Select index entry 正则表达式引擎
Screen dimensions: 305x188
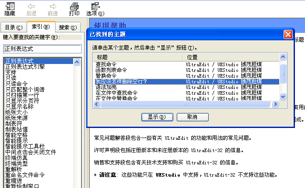click(25, 67)
